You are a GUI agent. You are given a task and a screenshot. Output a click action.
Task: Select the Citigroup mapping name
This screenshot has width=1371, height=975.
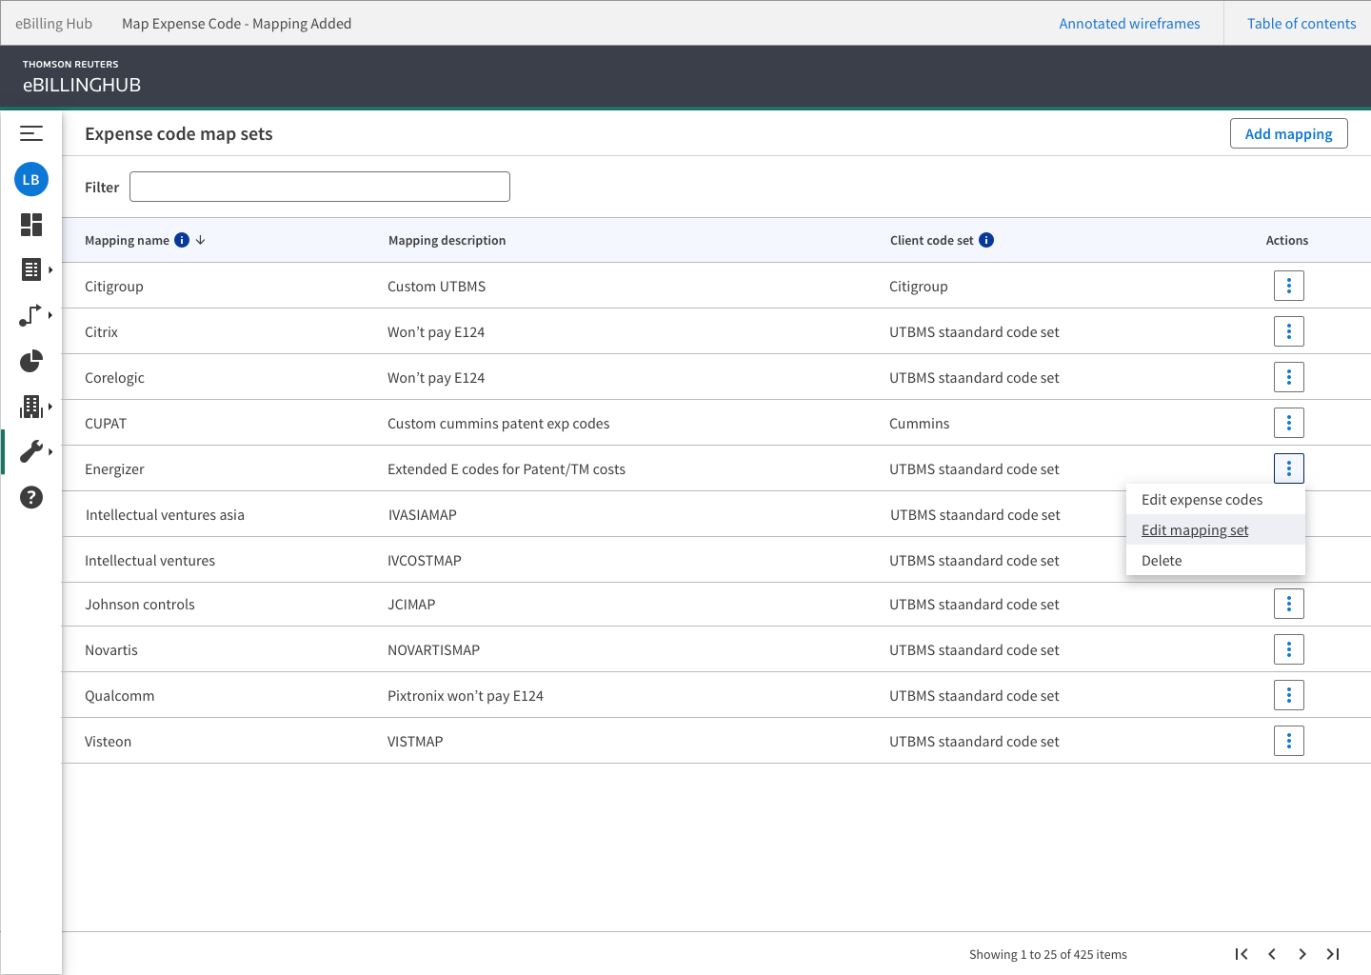(114, 286)
